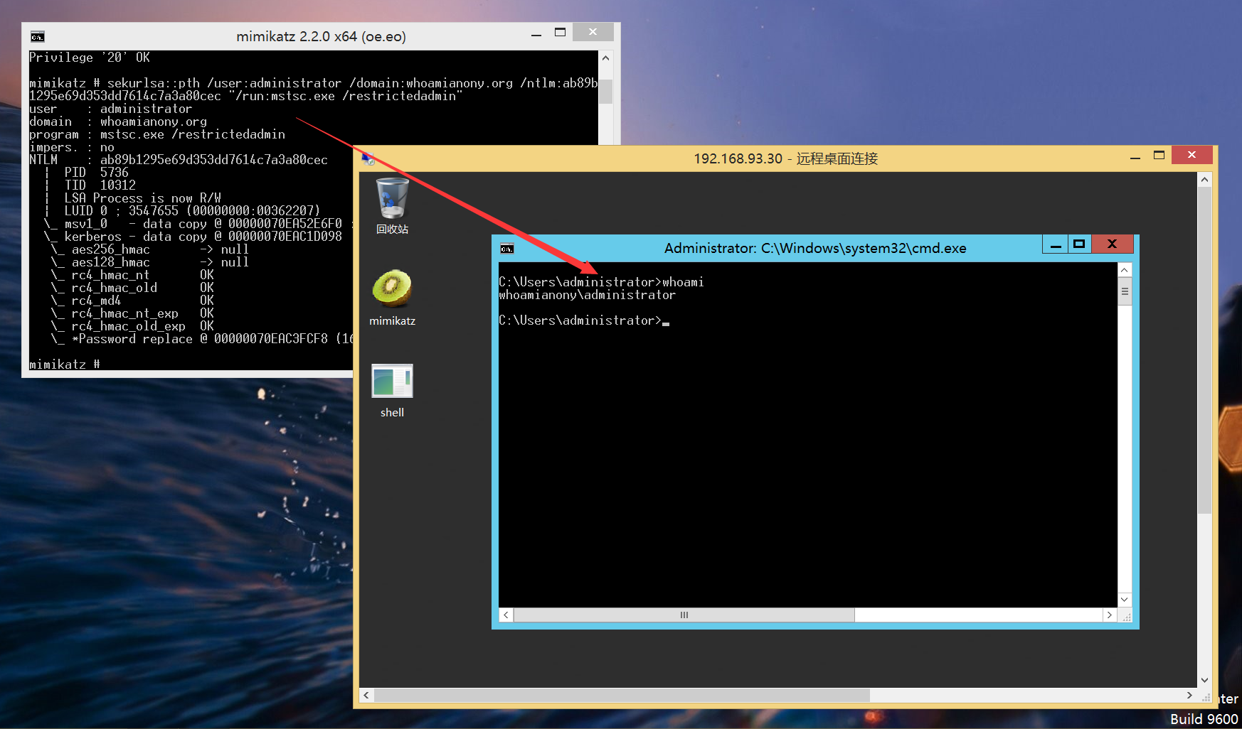Screen dimensions: 1242x729
Task: Click the cmd.exe window resize grip corner
Action: [1125, 616]
